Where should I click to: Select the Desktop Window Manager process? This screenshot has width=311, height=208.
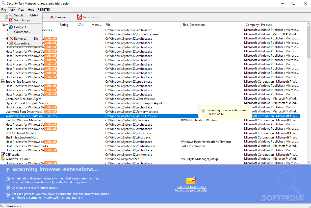[x=150, y=120]
